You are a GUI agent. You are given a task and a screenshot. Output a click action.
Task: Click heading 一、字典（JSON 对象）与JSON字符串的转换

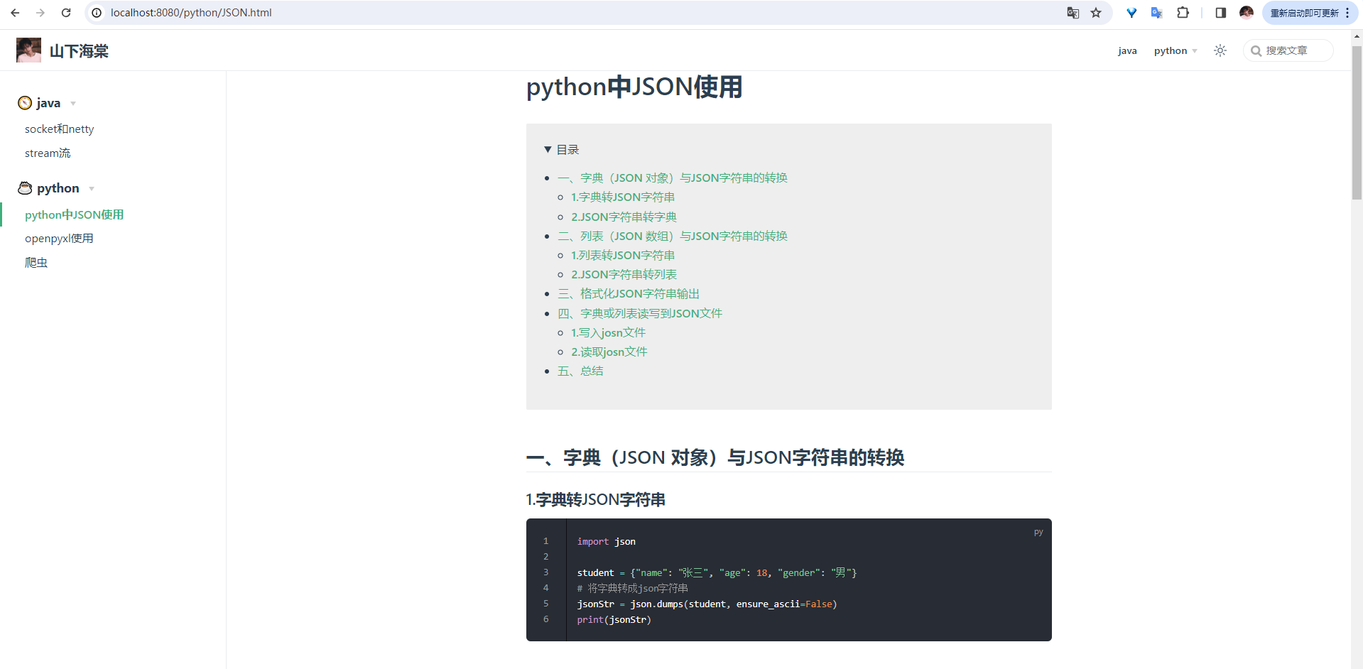tap(715, 457)
